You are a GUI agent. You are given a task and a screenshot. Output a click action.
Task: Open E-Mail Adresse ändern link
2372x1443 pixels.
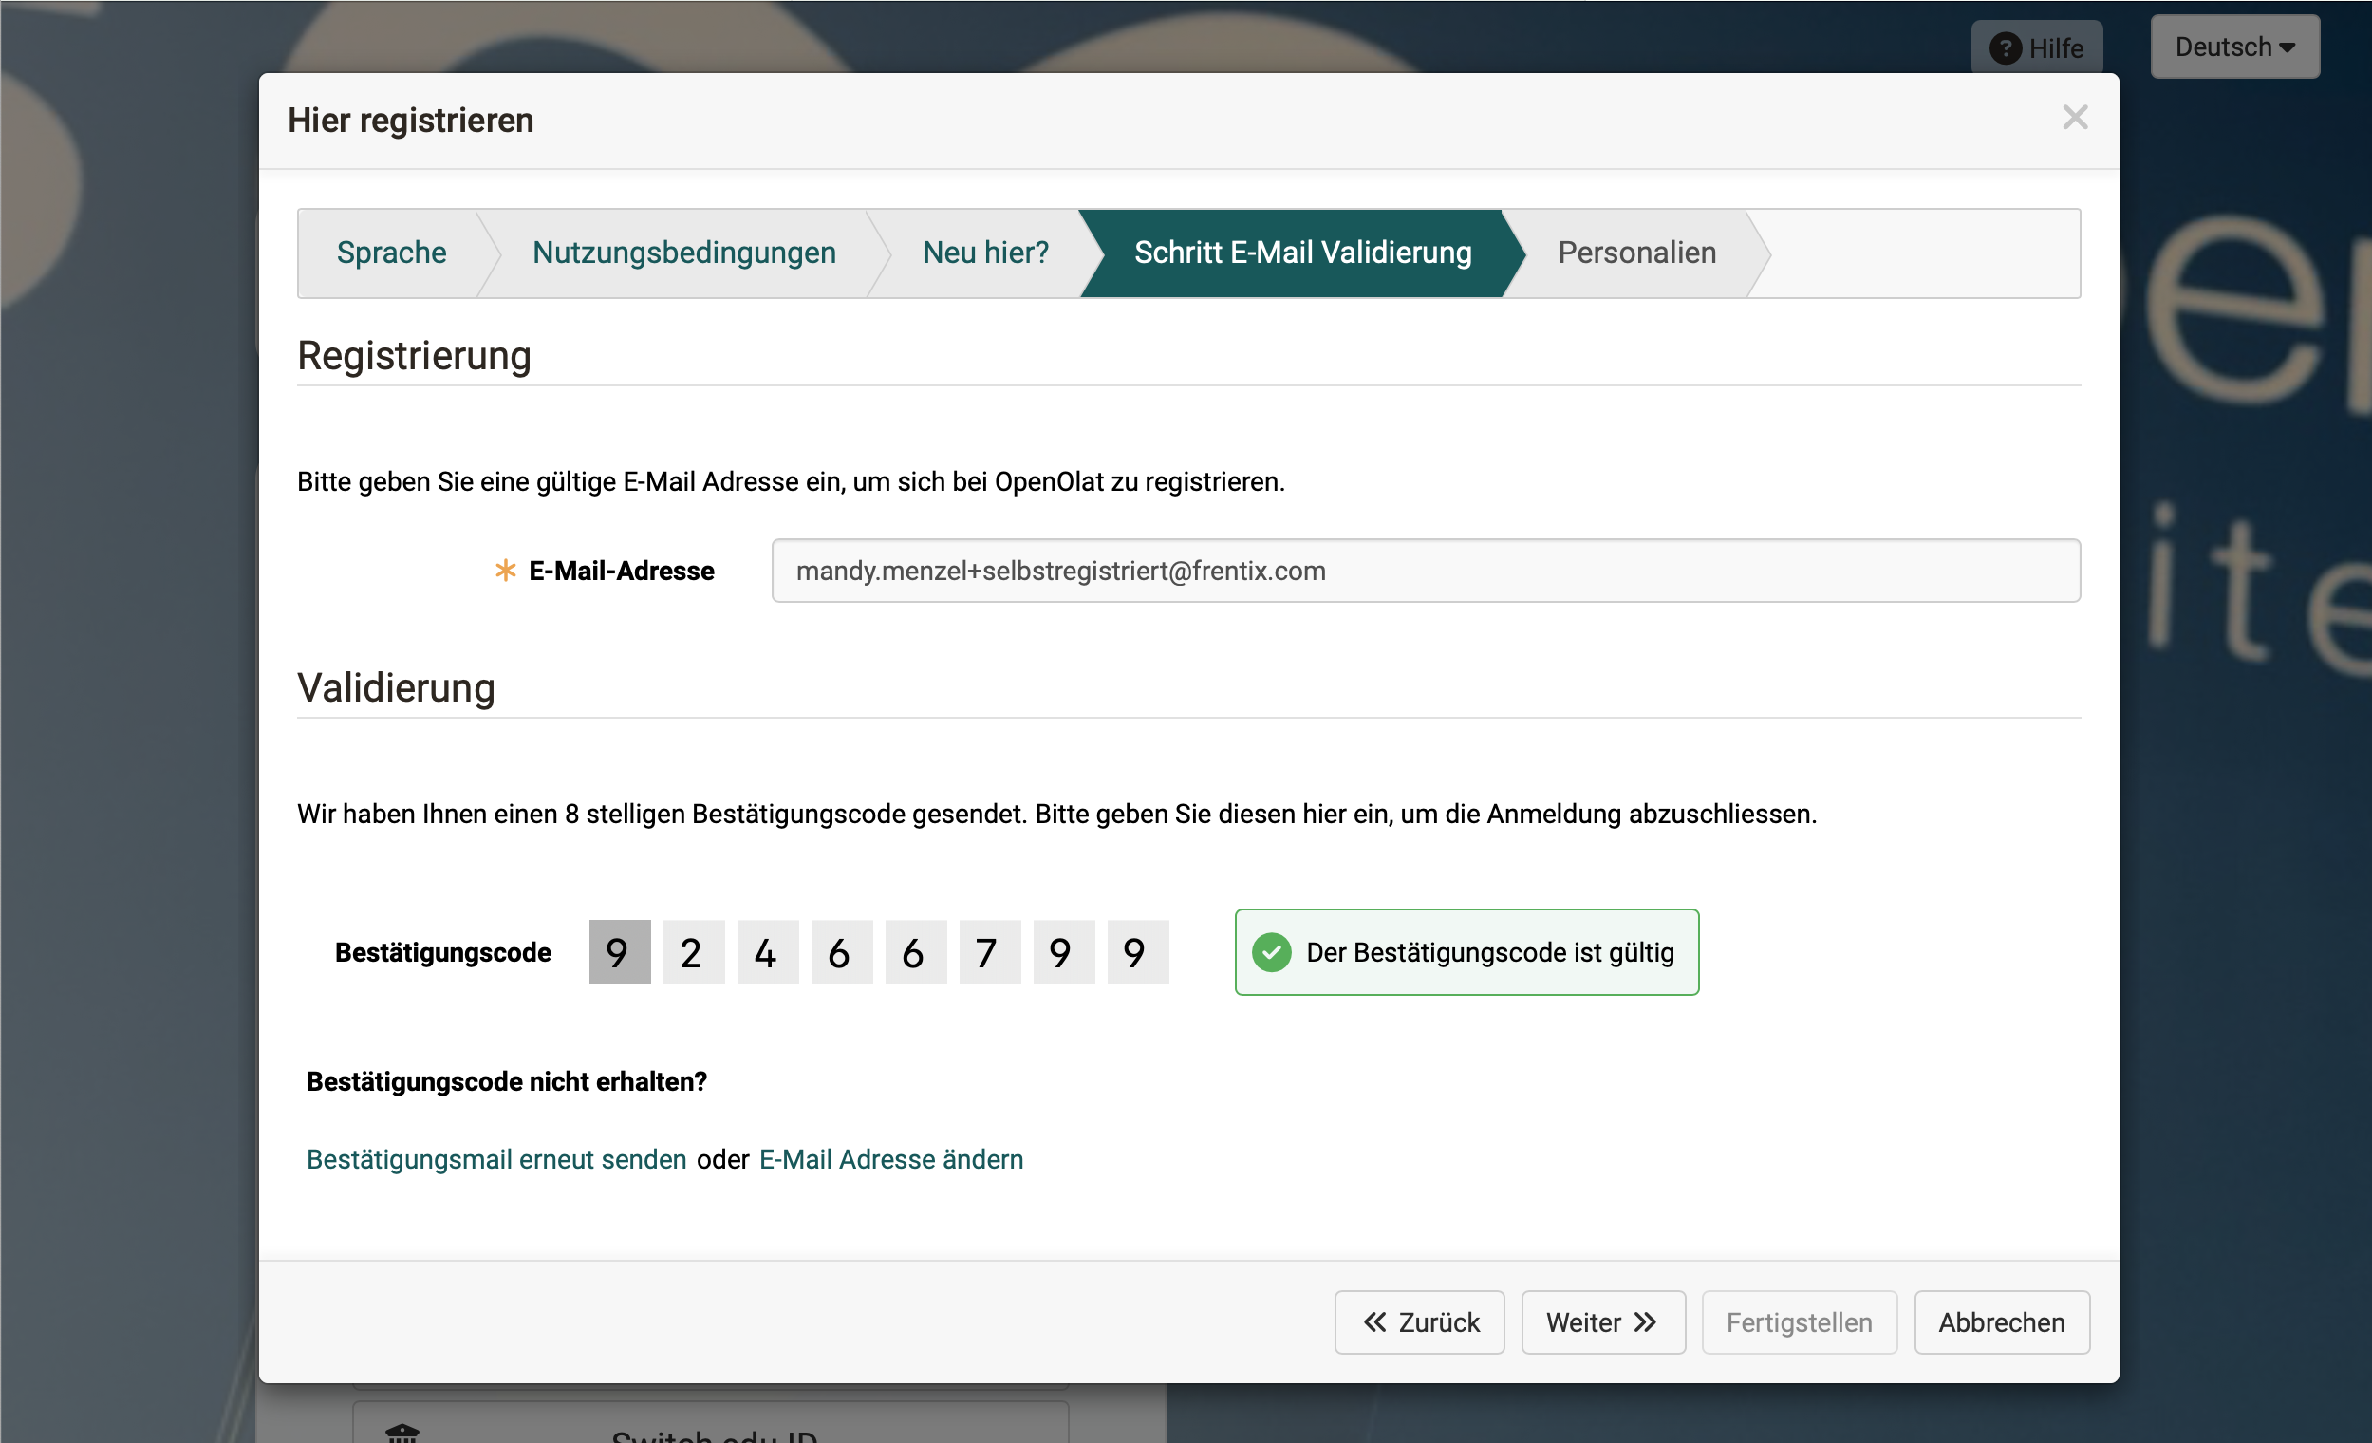(890, 1159)
